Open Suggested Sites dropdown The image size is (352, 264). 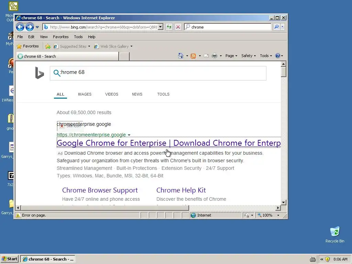pyautogui.click(x=71, y=46)
